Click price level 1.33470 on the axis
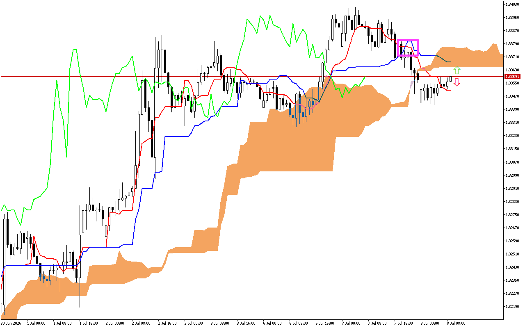Image resolution: width=525 pixels, height=328 pixels. [x=513, y=96]
